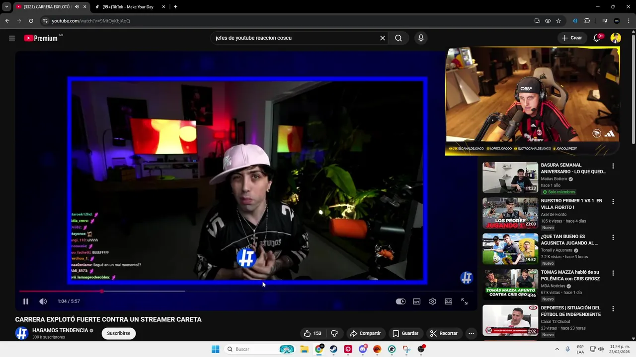636x357 pixels.
Task: Toggle the autoplay switch in player
Action: [400, 301]
